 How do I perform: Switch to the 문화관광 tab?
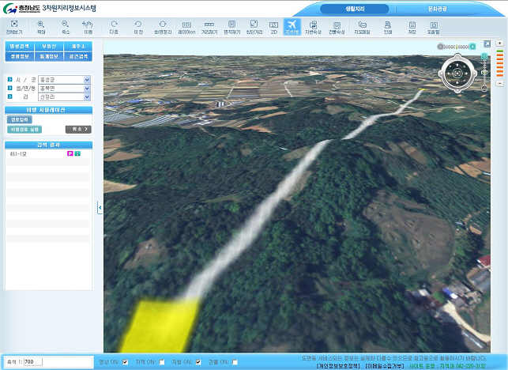438,8
